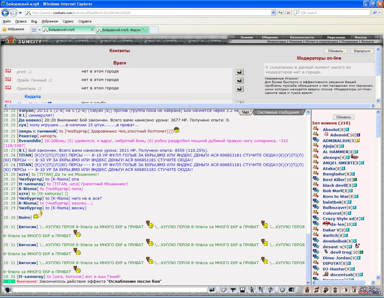384x298 pixels.
Task: Click the TIMER label under the time
Action: coord(375,293)
